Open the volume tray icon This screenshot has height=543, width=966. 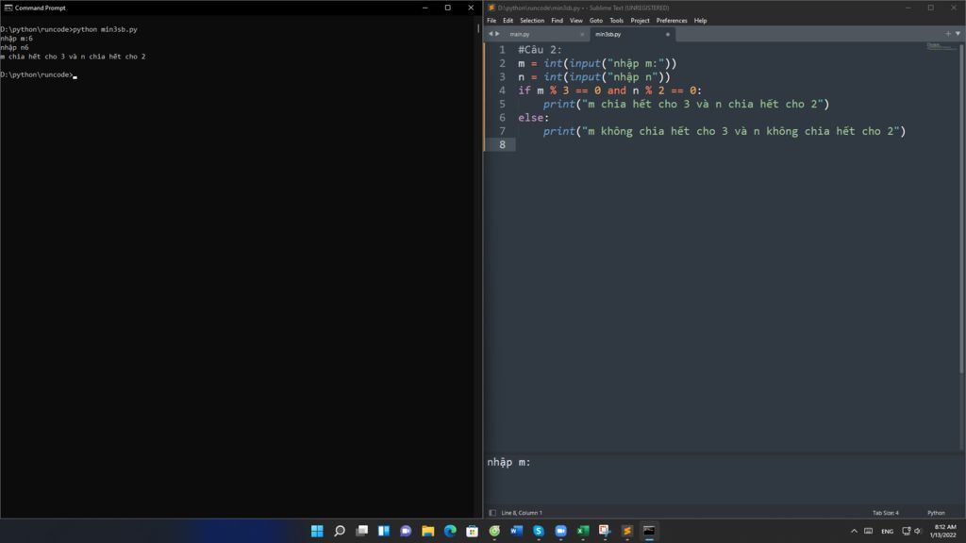coord(917,531)
